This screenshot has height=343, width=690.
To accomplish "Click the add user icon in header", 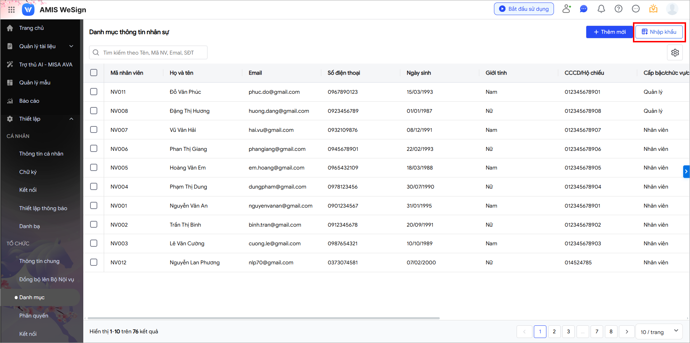I will [x=567, y=9].
